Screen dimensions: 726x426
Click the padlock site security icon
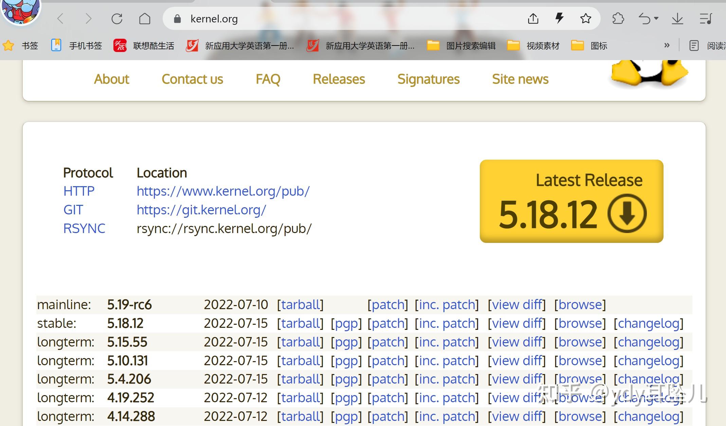click(177, 19)
